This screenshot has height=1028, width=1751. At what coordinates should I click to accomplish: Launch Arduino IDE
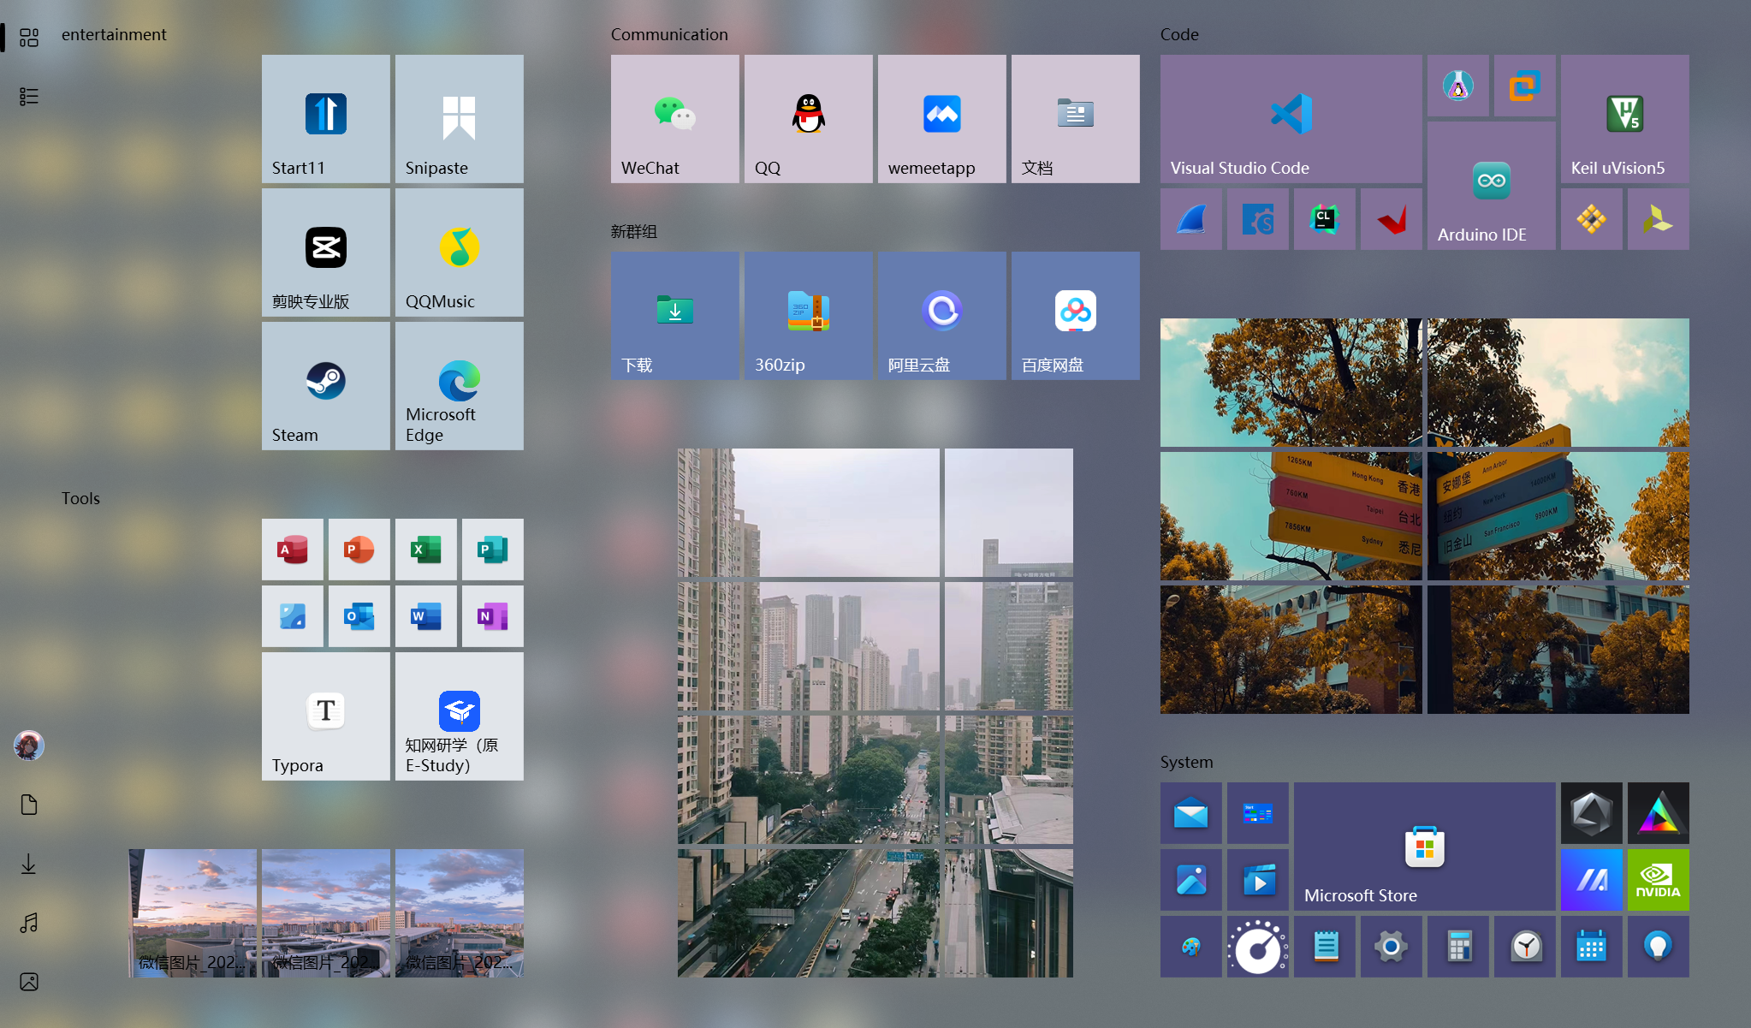pyautogui.click(x=1491, y=186)
